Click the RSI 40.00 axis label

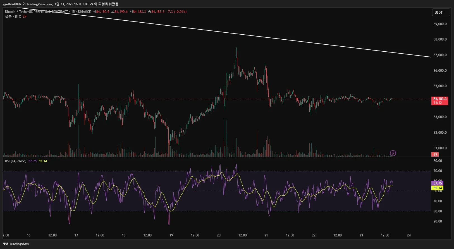click(x=438, y=201)
